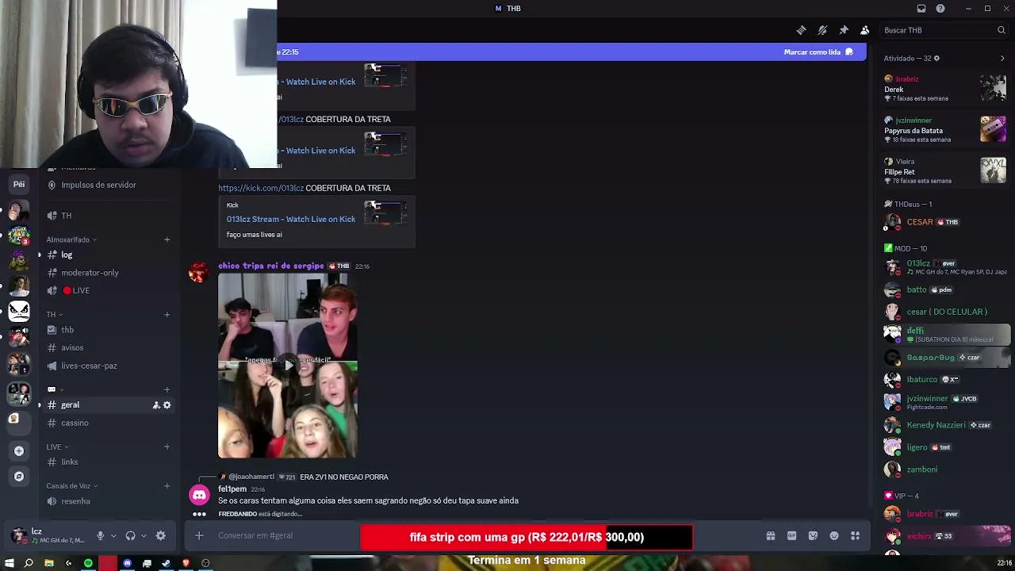Open the Discord inbox icon
The width and height of the screenshot is (1015, 571).
(x=921, y=9)
